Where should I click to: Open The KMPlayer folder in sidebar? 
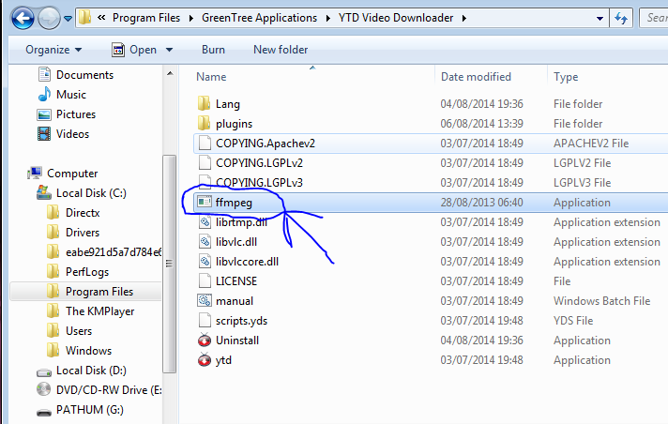pyautogui.click(x=99, y=311)
